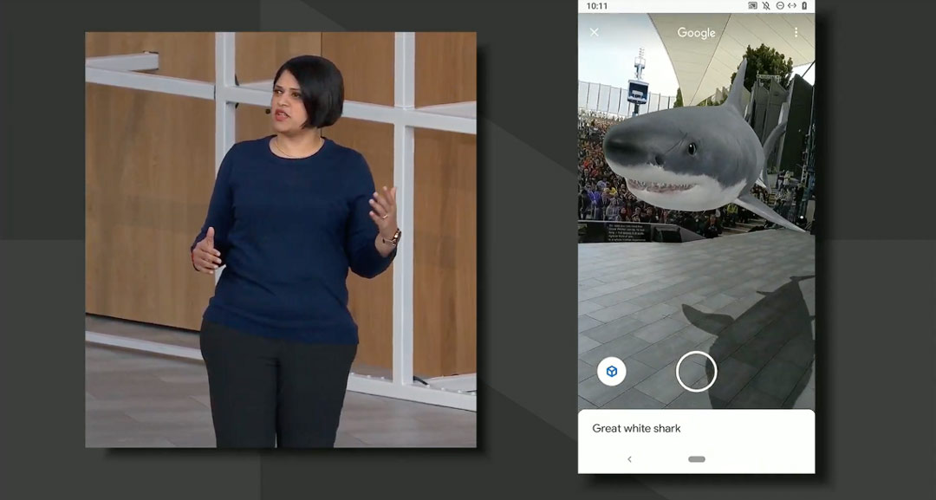Image resolution: width=936 pixels, height=500 pixels.
Task: Switch to object view with blue cube button
Action: point(612,372)
